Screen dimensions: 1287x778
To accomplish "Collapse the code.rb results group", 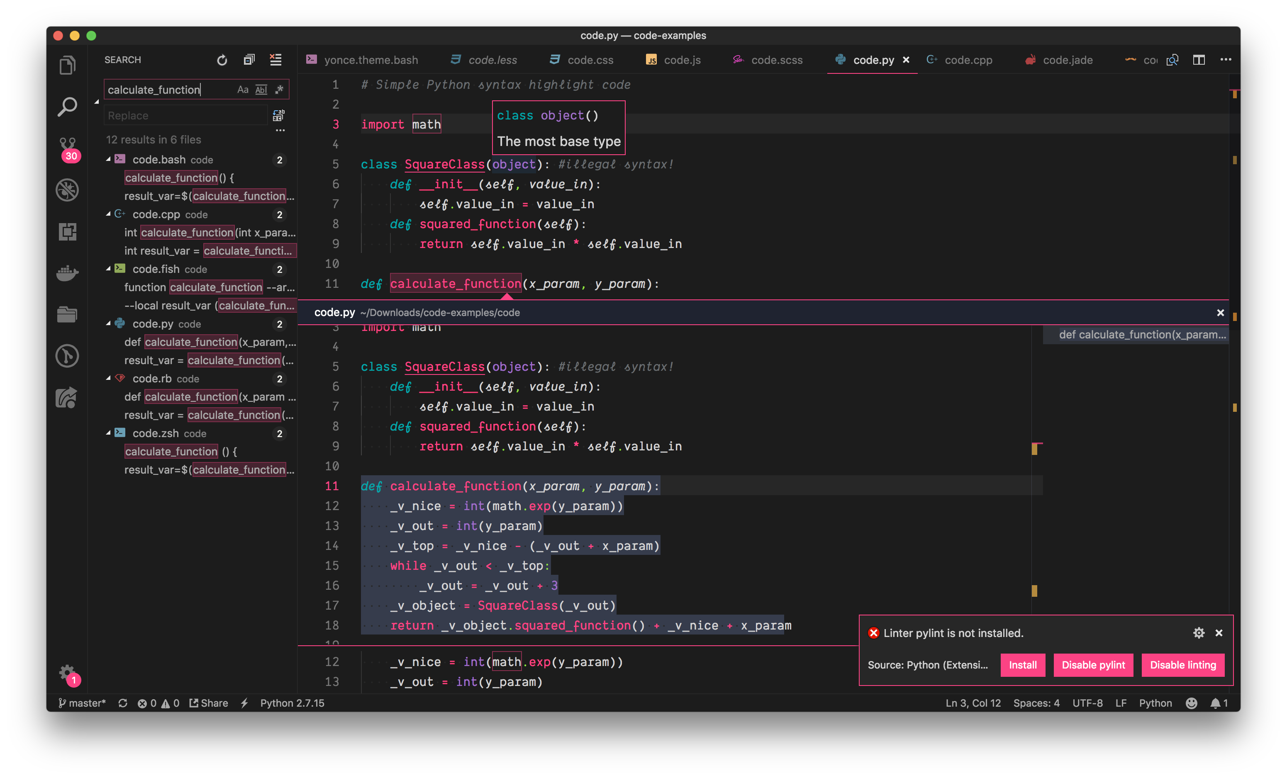I will 108,378.
